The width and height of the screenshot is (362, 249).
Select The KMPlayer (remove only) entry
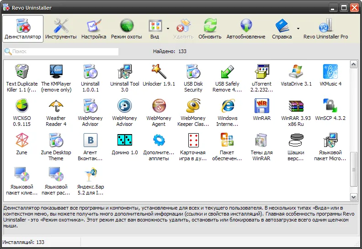click(56, 78)
